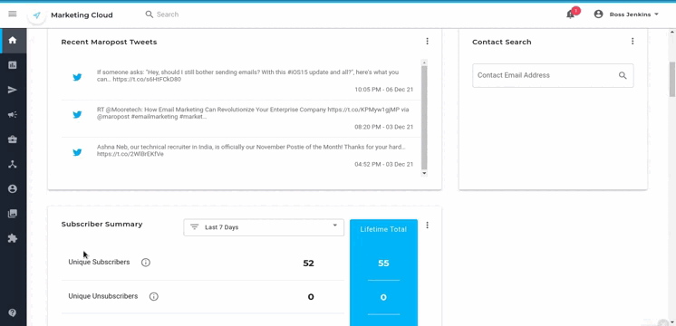Go to Home in the sidebar

[x=13, y=41]
